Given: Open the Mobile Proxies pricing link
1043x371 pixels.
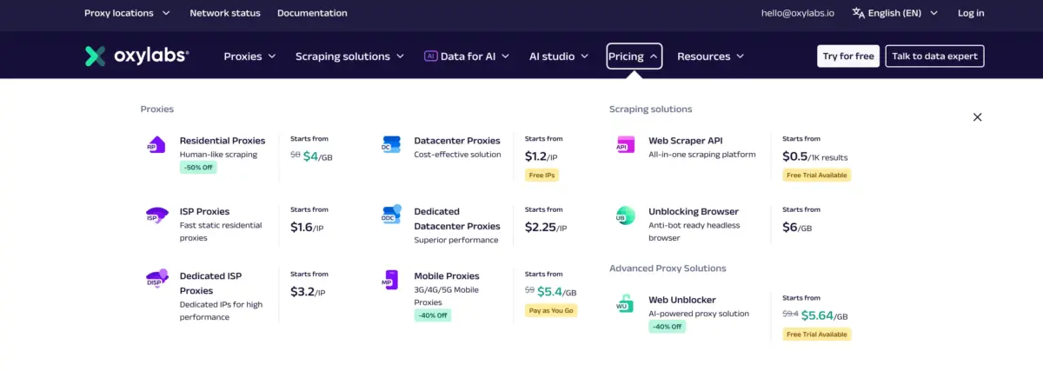Looking at the screenshot, I should (x=447, y=275).
